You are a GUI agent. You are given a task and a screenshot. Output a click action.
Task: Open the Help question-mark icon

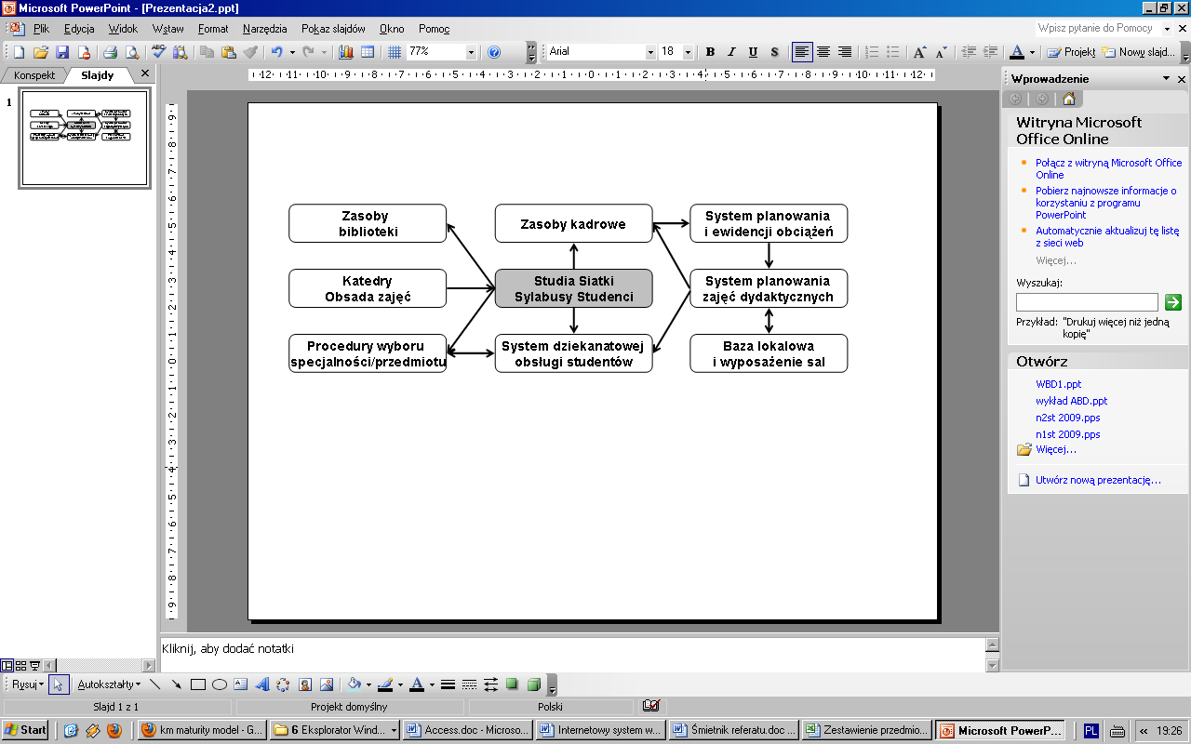tap(494, 52)
